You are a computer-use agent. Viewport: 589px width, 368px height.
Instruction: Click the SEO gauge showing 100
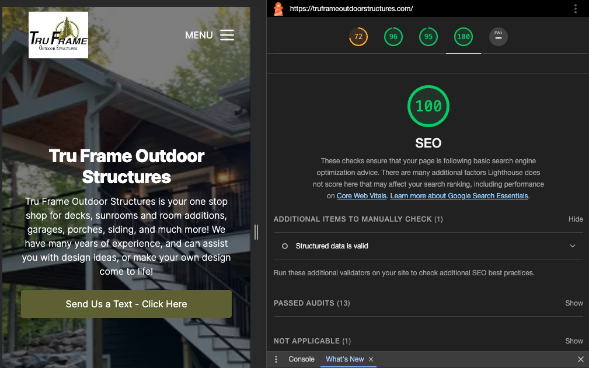pos(463,36)
